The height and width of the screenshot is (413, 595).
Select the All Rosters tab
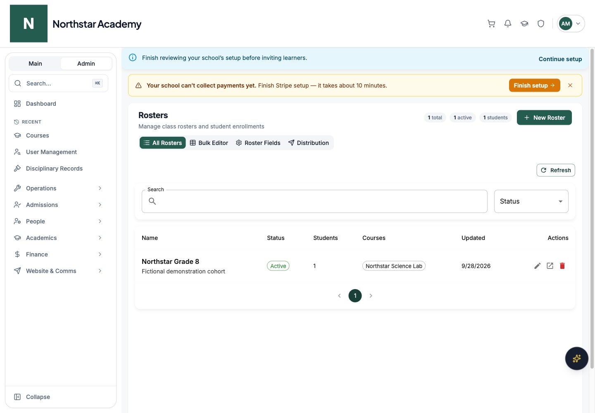163,143
